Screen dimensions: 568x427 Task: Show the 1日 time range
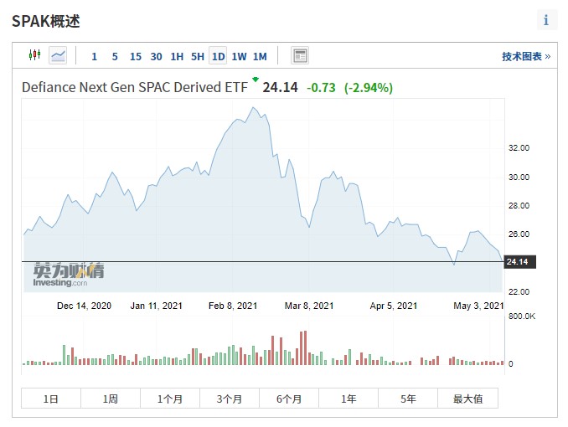(x=51, y=399)
